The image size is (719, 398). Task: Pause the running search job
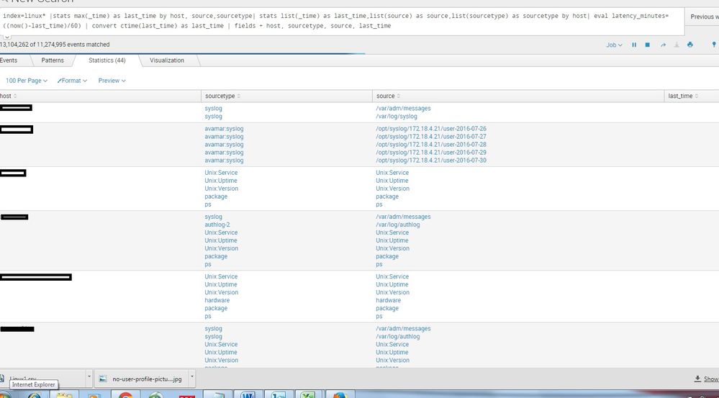pyautogui.click(x=634, y=45)
